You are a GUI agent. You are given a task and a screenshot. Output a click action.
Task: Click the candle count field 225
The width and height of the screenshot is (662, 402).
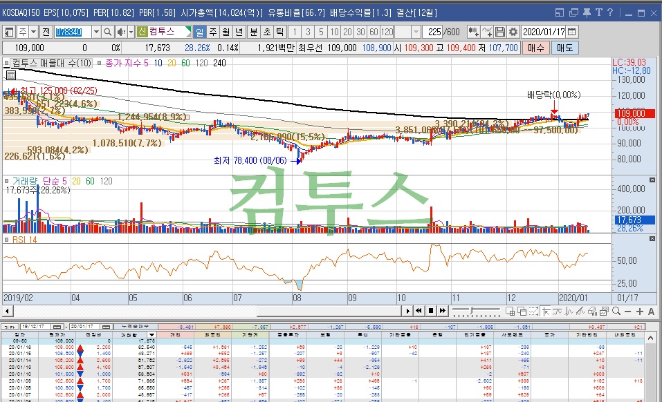[434, 32]
